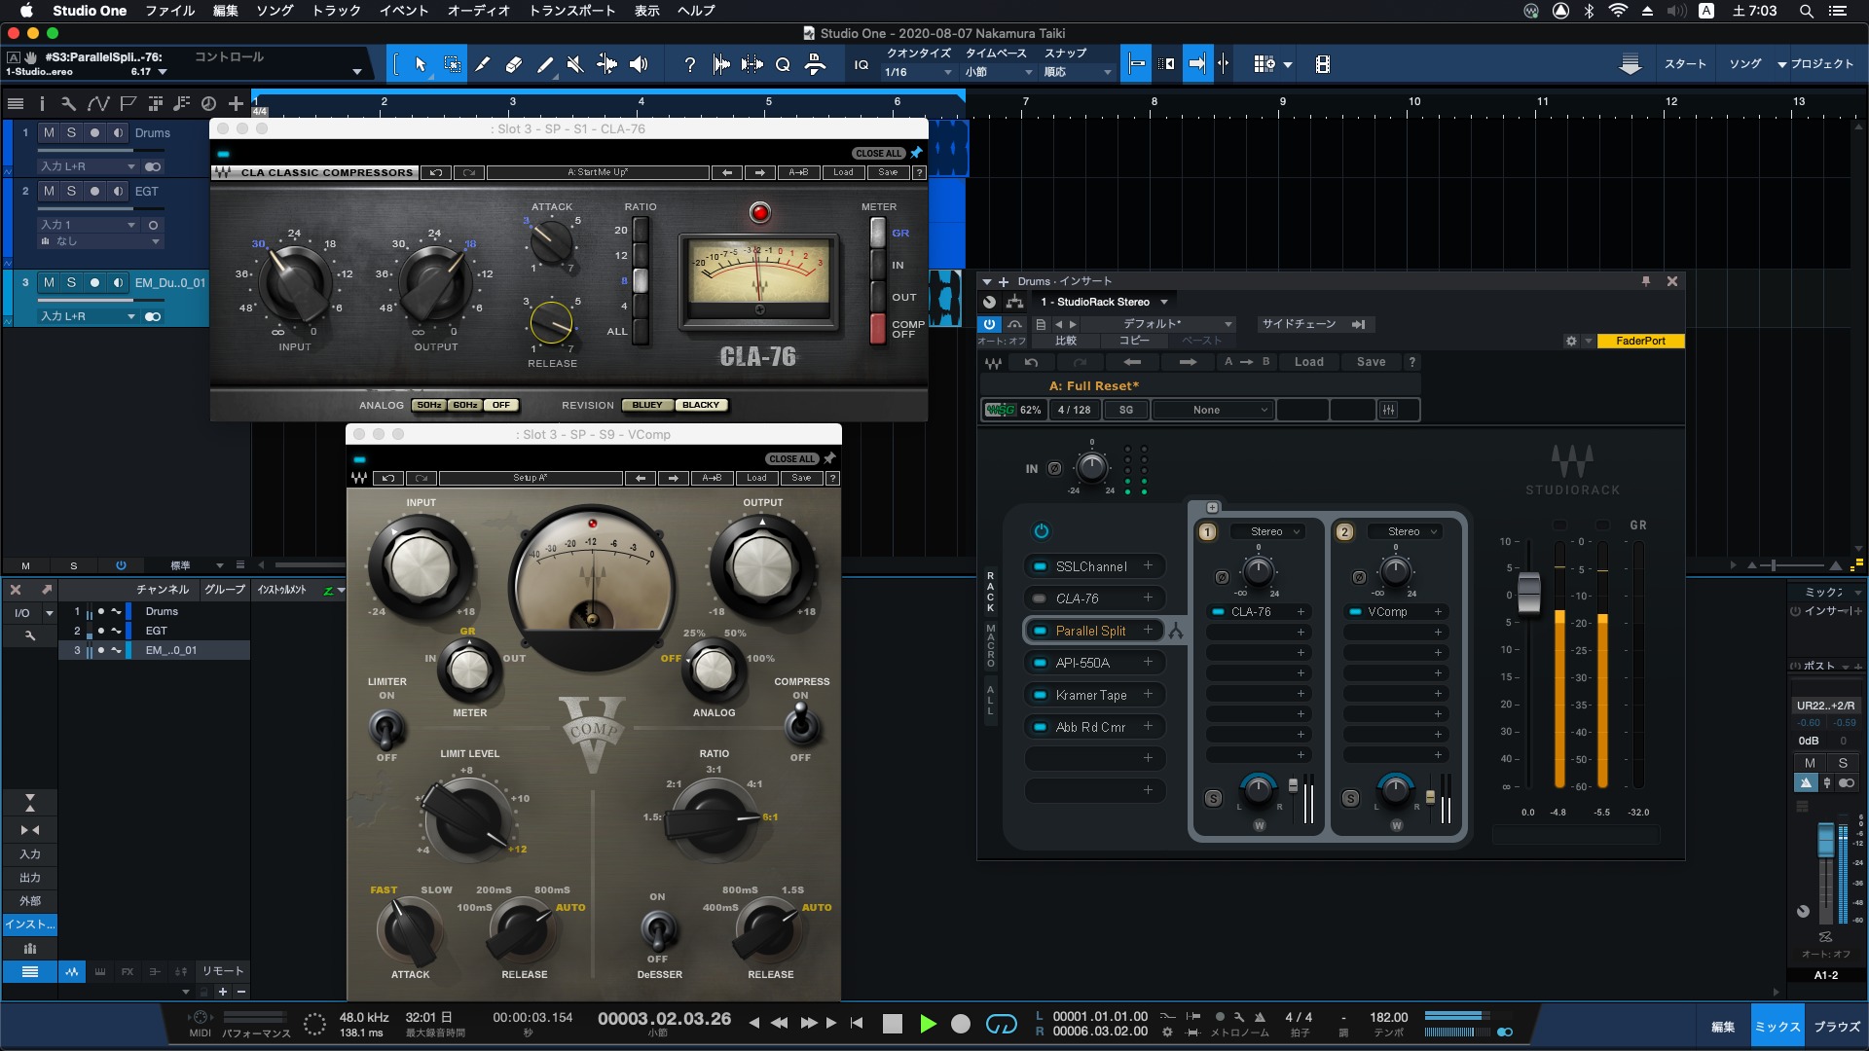The image size is (1869, 1051).
Task: Click Load in VComp toolbar
Action: coord(756,478)
